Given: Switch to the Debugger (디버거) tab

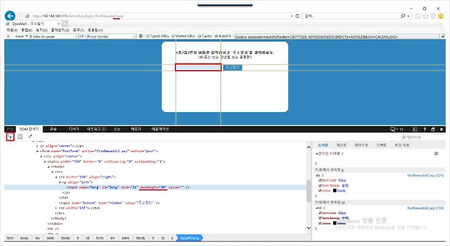Looking at the screenshot, I should pyautogui.click(x=74, y=129).
